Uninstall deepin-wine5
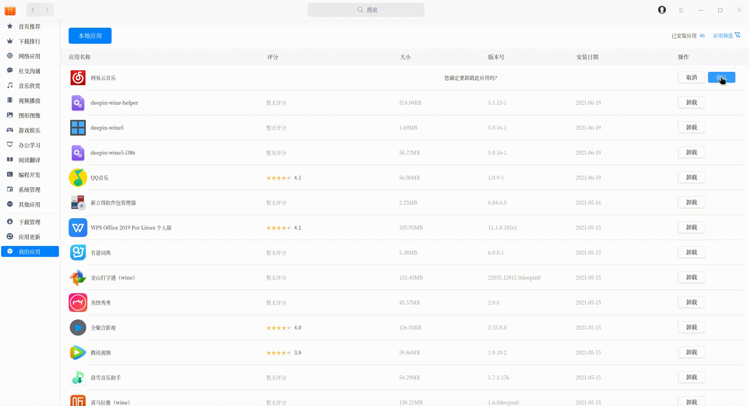This screenshot has width=749, height=406. tap(692, 127)
